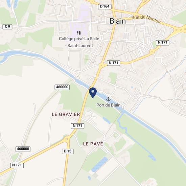Image resolution: width=186 pixels, height=186 pixels.
Task: Click the Rue de Nantes street label
Action: pyautogui.click(x=146, y=19)
